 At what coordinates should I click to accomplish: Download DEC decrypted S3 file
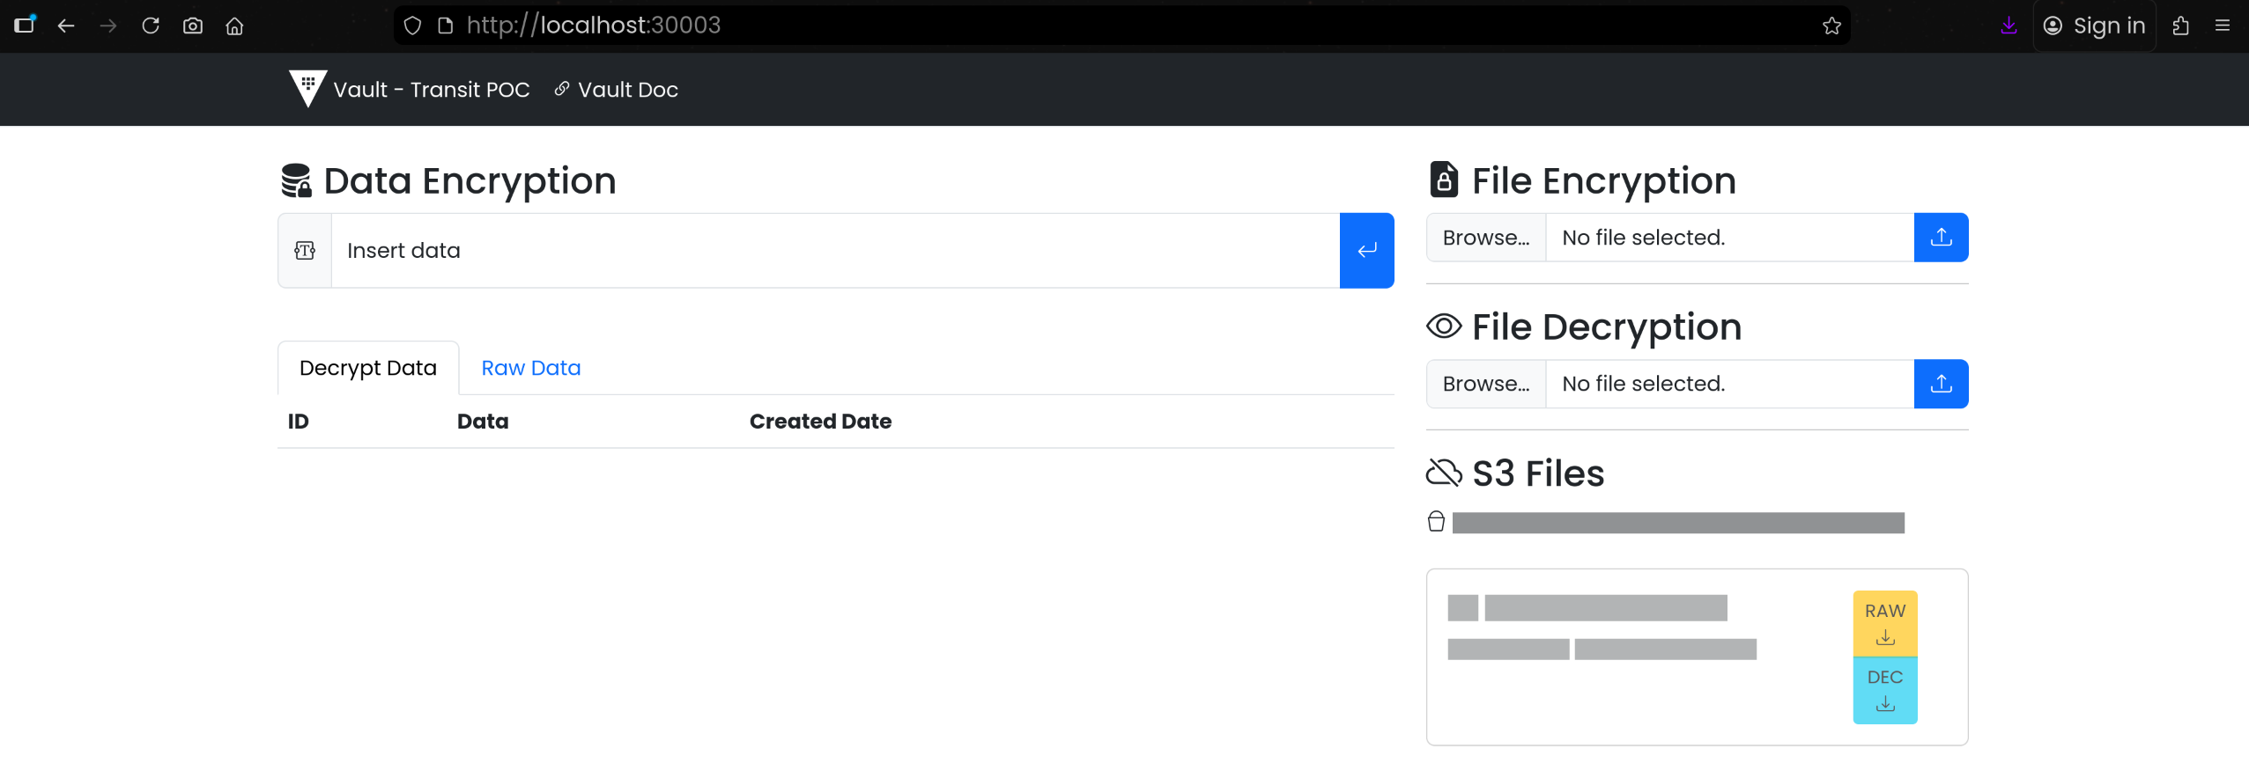pos(1884,690)
